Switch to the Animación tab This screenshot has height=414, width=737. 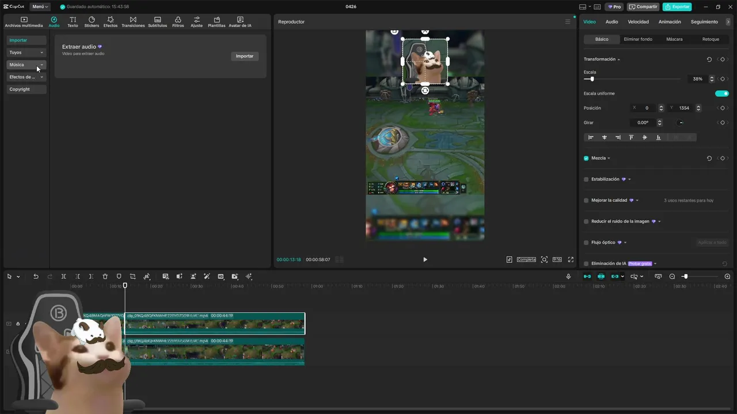[670, 22]
